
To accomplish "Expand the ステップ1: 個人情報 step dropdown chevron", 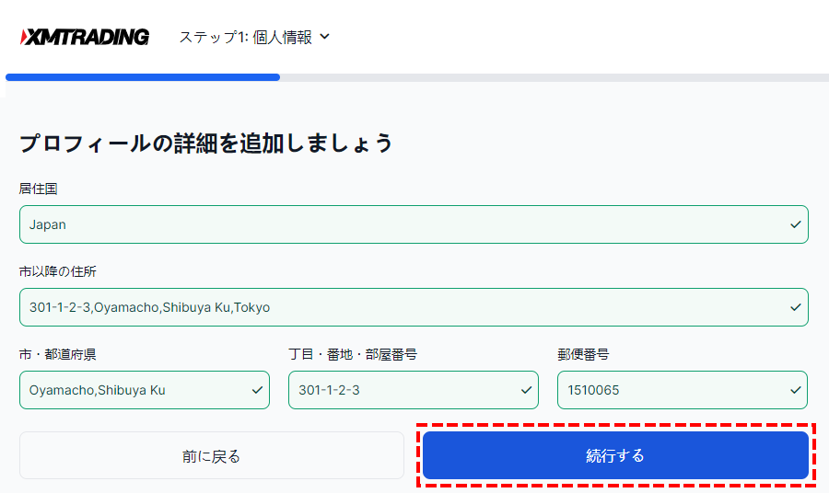I will [x=325, y=37].
